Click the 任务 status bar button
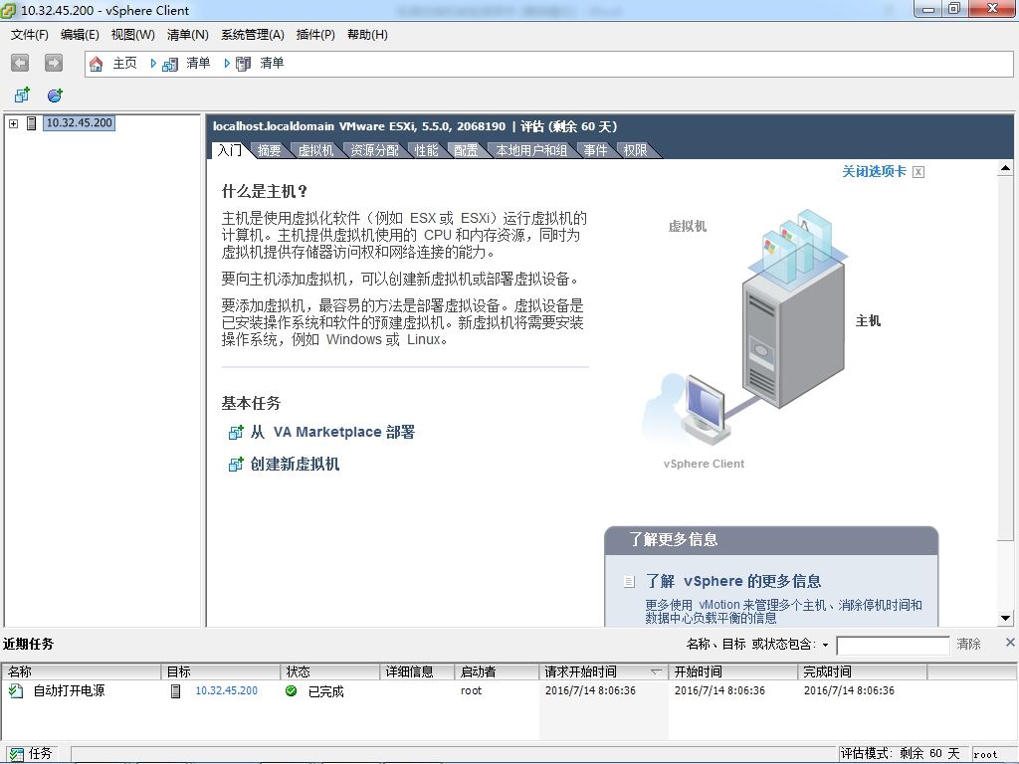1019x764 pixels. (30, 754)
